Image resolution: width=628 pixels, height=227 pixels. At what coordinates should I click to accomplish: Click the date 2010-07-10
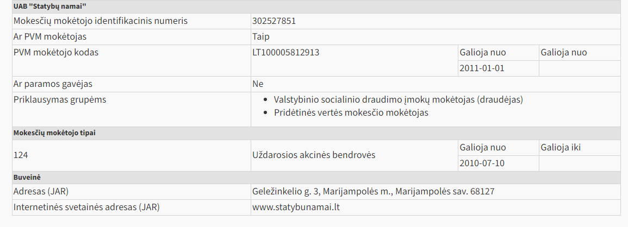tap(482, 163)
